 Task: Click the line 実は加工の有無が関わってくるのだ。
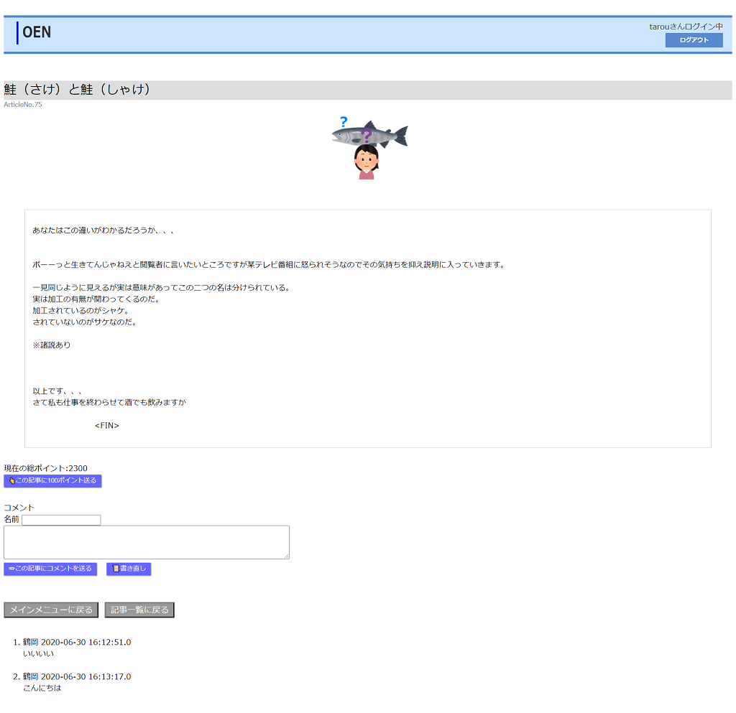[96, 299]
